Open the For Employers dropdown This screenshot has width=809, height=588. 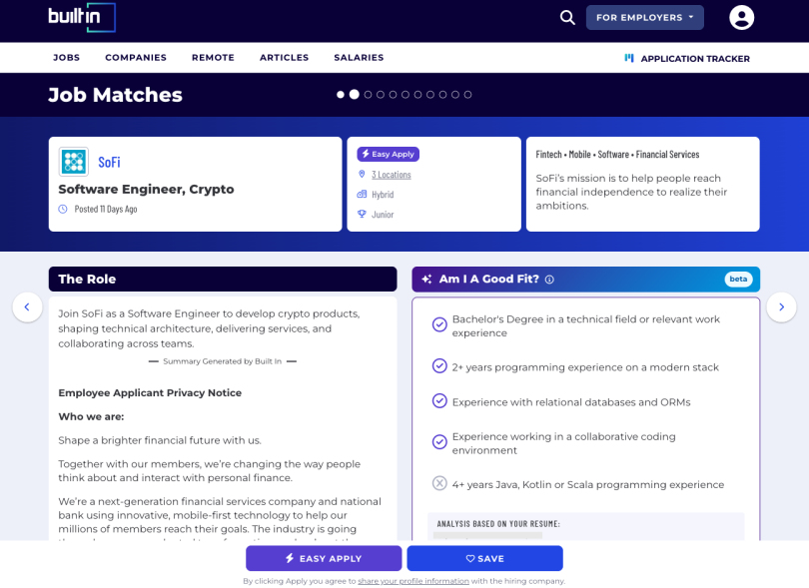click(645, 18)
